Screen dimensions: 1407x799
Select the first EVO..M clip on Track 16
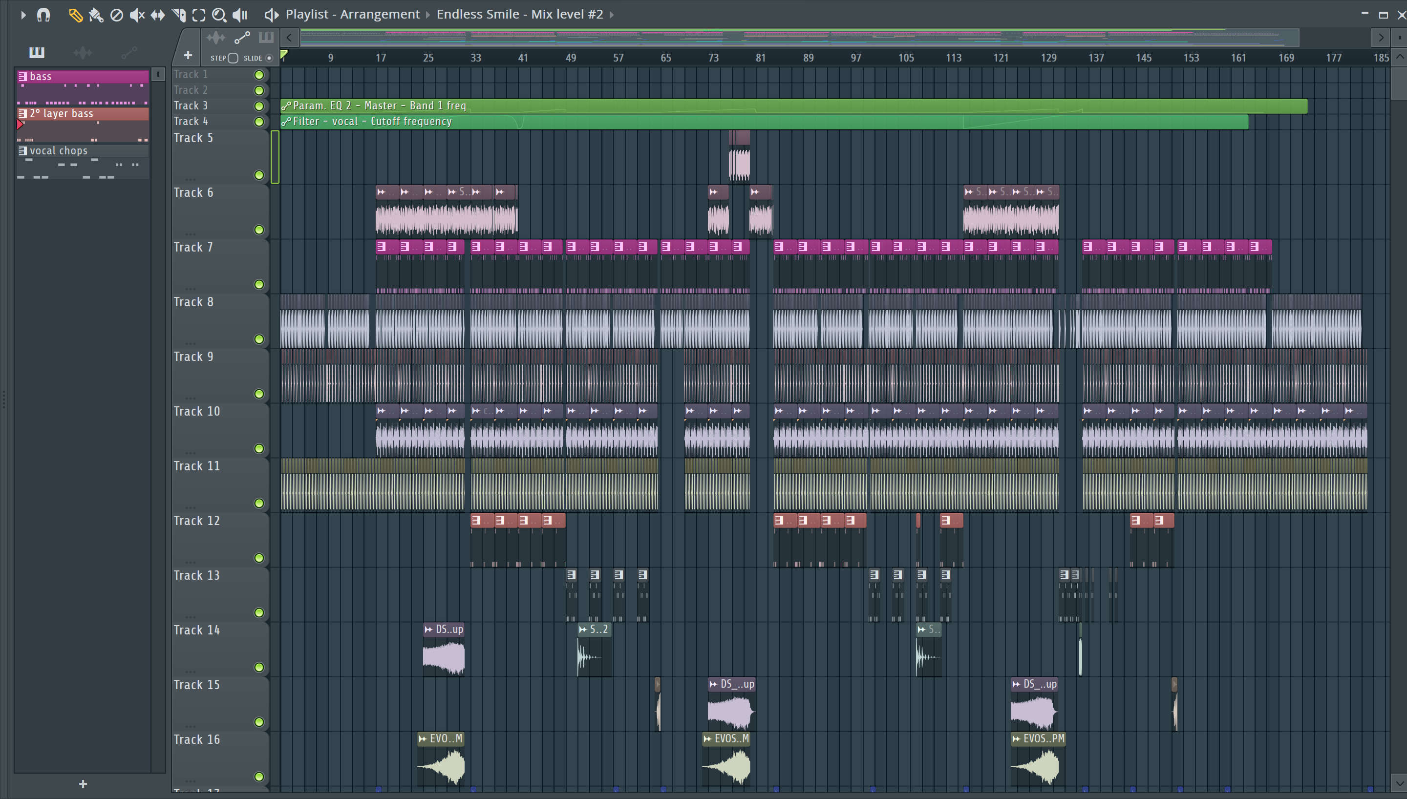pyautogui.click(x=441, y=759)
